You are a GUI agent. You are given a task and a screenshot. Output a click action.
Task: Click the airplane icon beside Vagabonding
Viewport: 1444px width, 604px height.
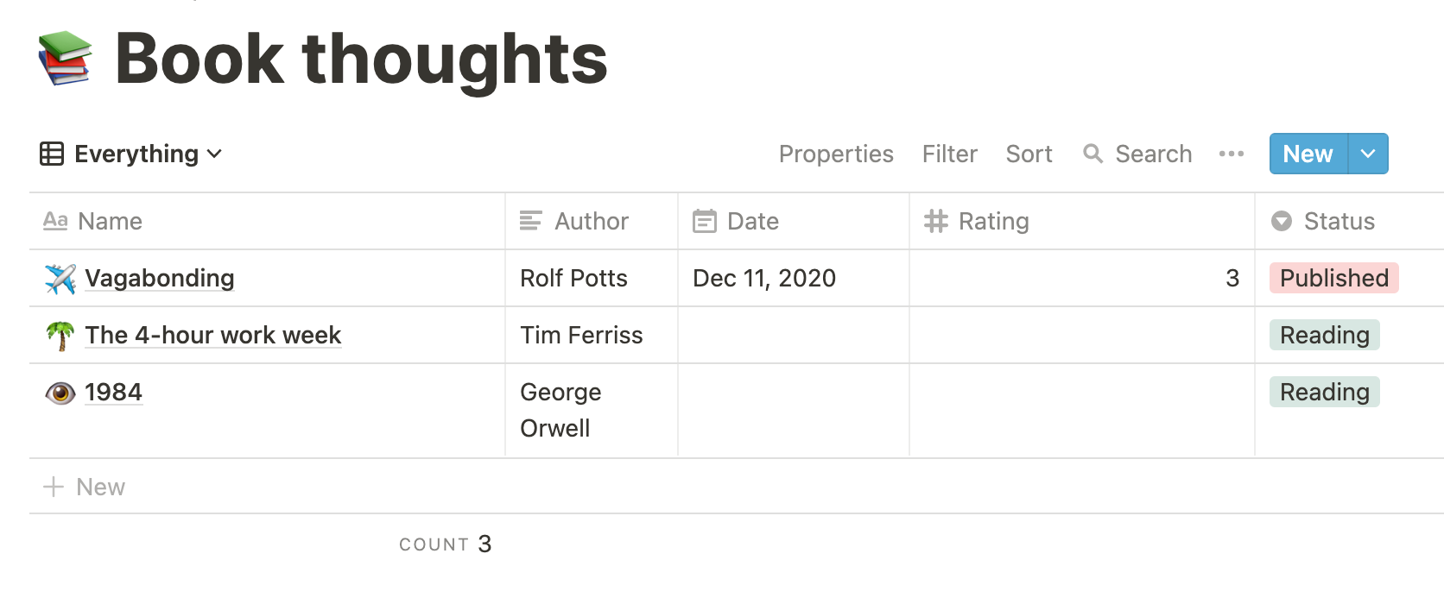(x=60, y=279)
